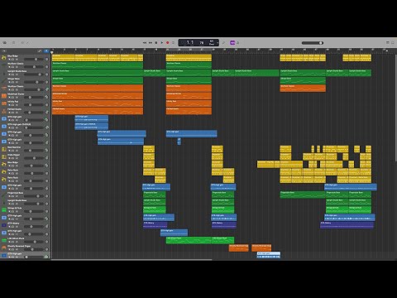Solo the Infinity Pad track

12,105
